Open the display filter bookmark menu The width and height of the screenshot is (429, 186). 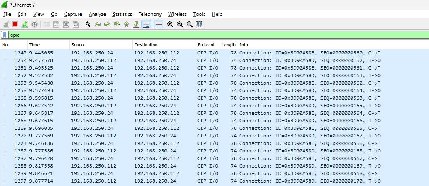pyautogui.click(x=5, y=35)
